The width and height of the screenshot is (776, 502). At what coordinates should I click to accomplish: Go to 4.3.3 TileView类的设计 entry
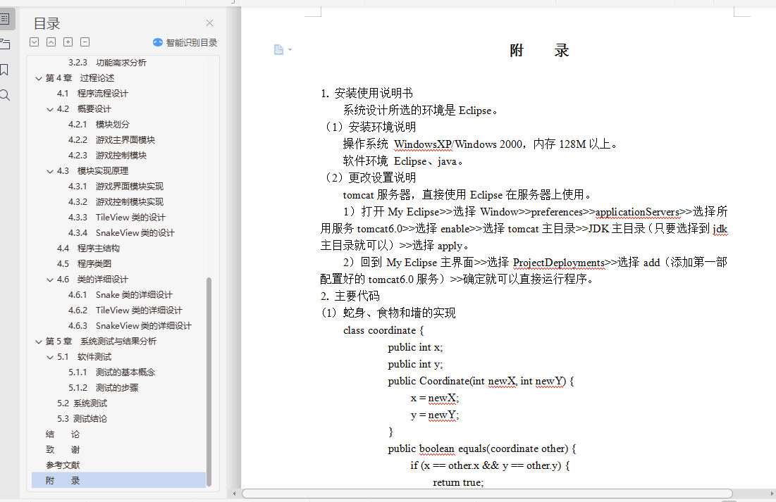pyautogui.click(x=117, y=217)
